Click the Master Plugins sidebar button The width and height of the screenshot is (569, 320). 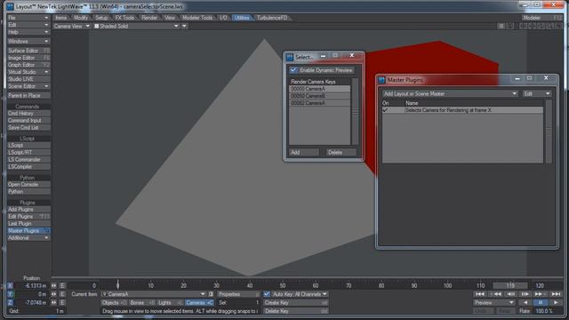(28, 231)
